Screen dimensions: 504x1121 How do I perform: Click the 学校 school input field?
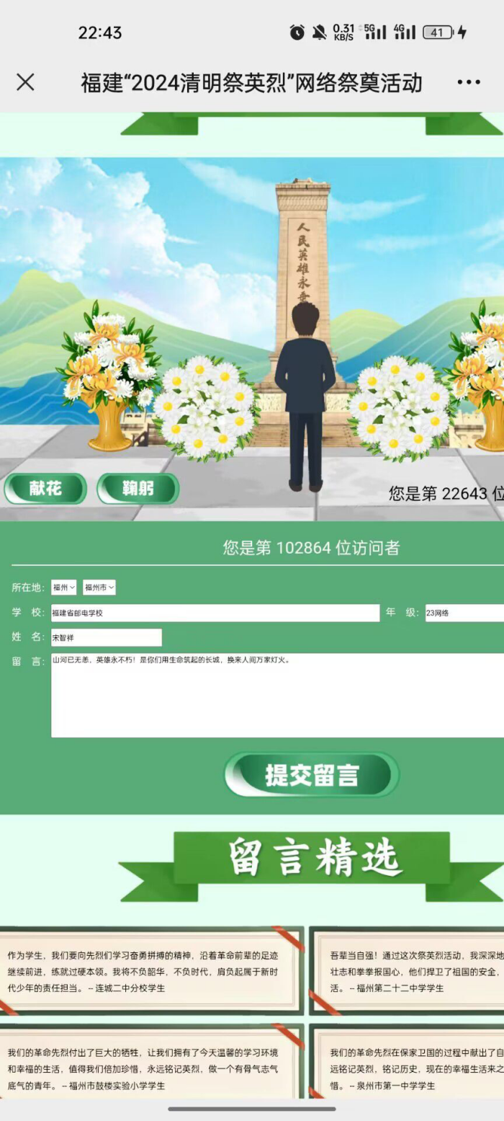215,613
